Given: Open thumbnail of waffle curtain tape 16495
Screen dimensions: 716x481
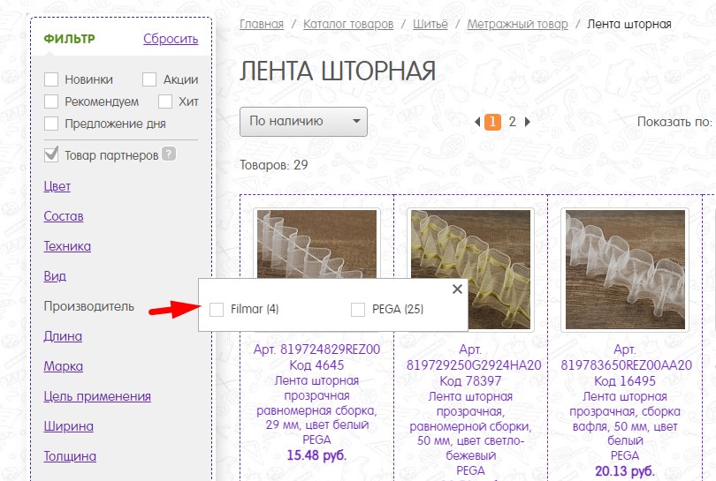Looking at the screenshot, I should [625, 269].
